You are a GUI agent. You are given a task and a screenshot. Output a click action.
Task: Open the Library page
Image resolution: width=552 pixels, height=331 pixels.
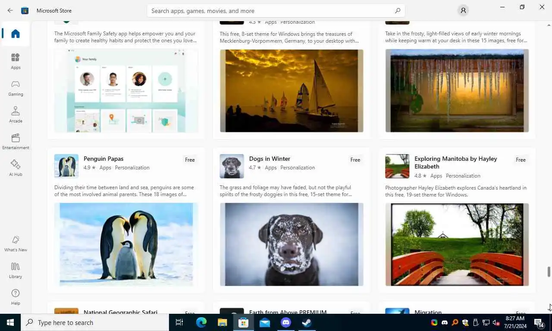coord(16,270)
